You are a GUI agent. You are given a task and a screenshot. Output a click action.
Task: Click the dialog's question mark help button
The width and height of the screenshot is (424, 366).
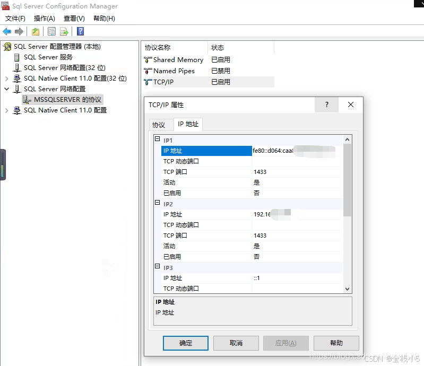pyautogui.click(x=326, y=105)
